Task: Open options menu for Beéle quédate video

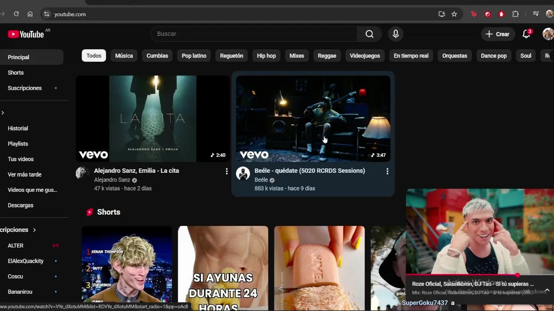Action: tap(387, 171)
